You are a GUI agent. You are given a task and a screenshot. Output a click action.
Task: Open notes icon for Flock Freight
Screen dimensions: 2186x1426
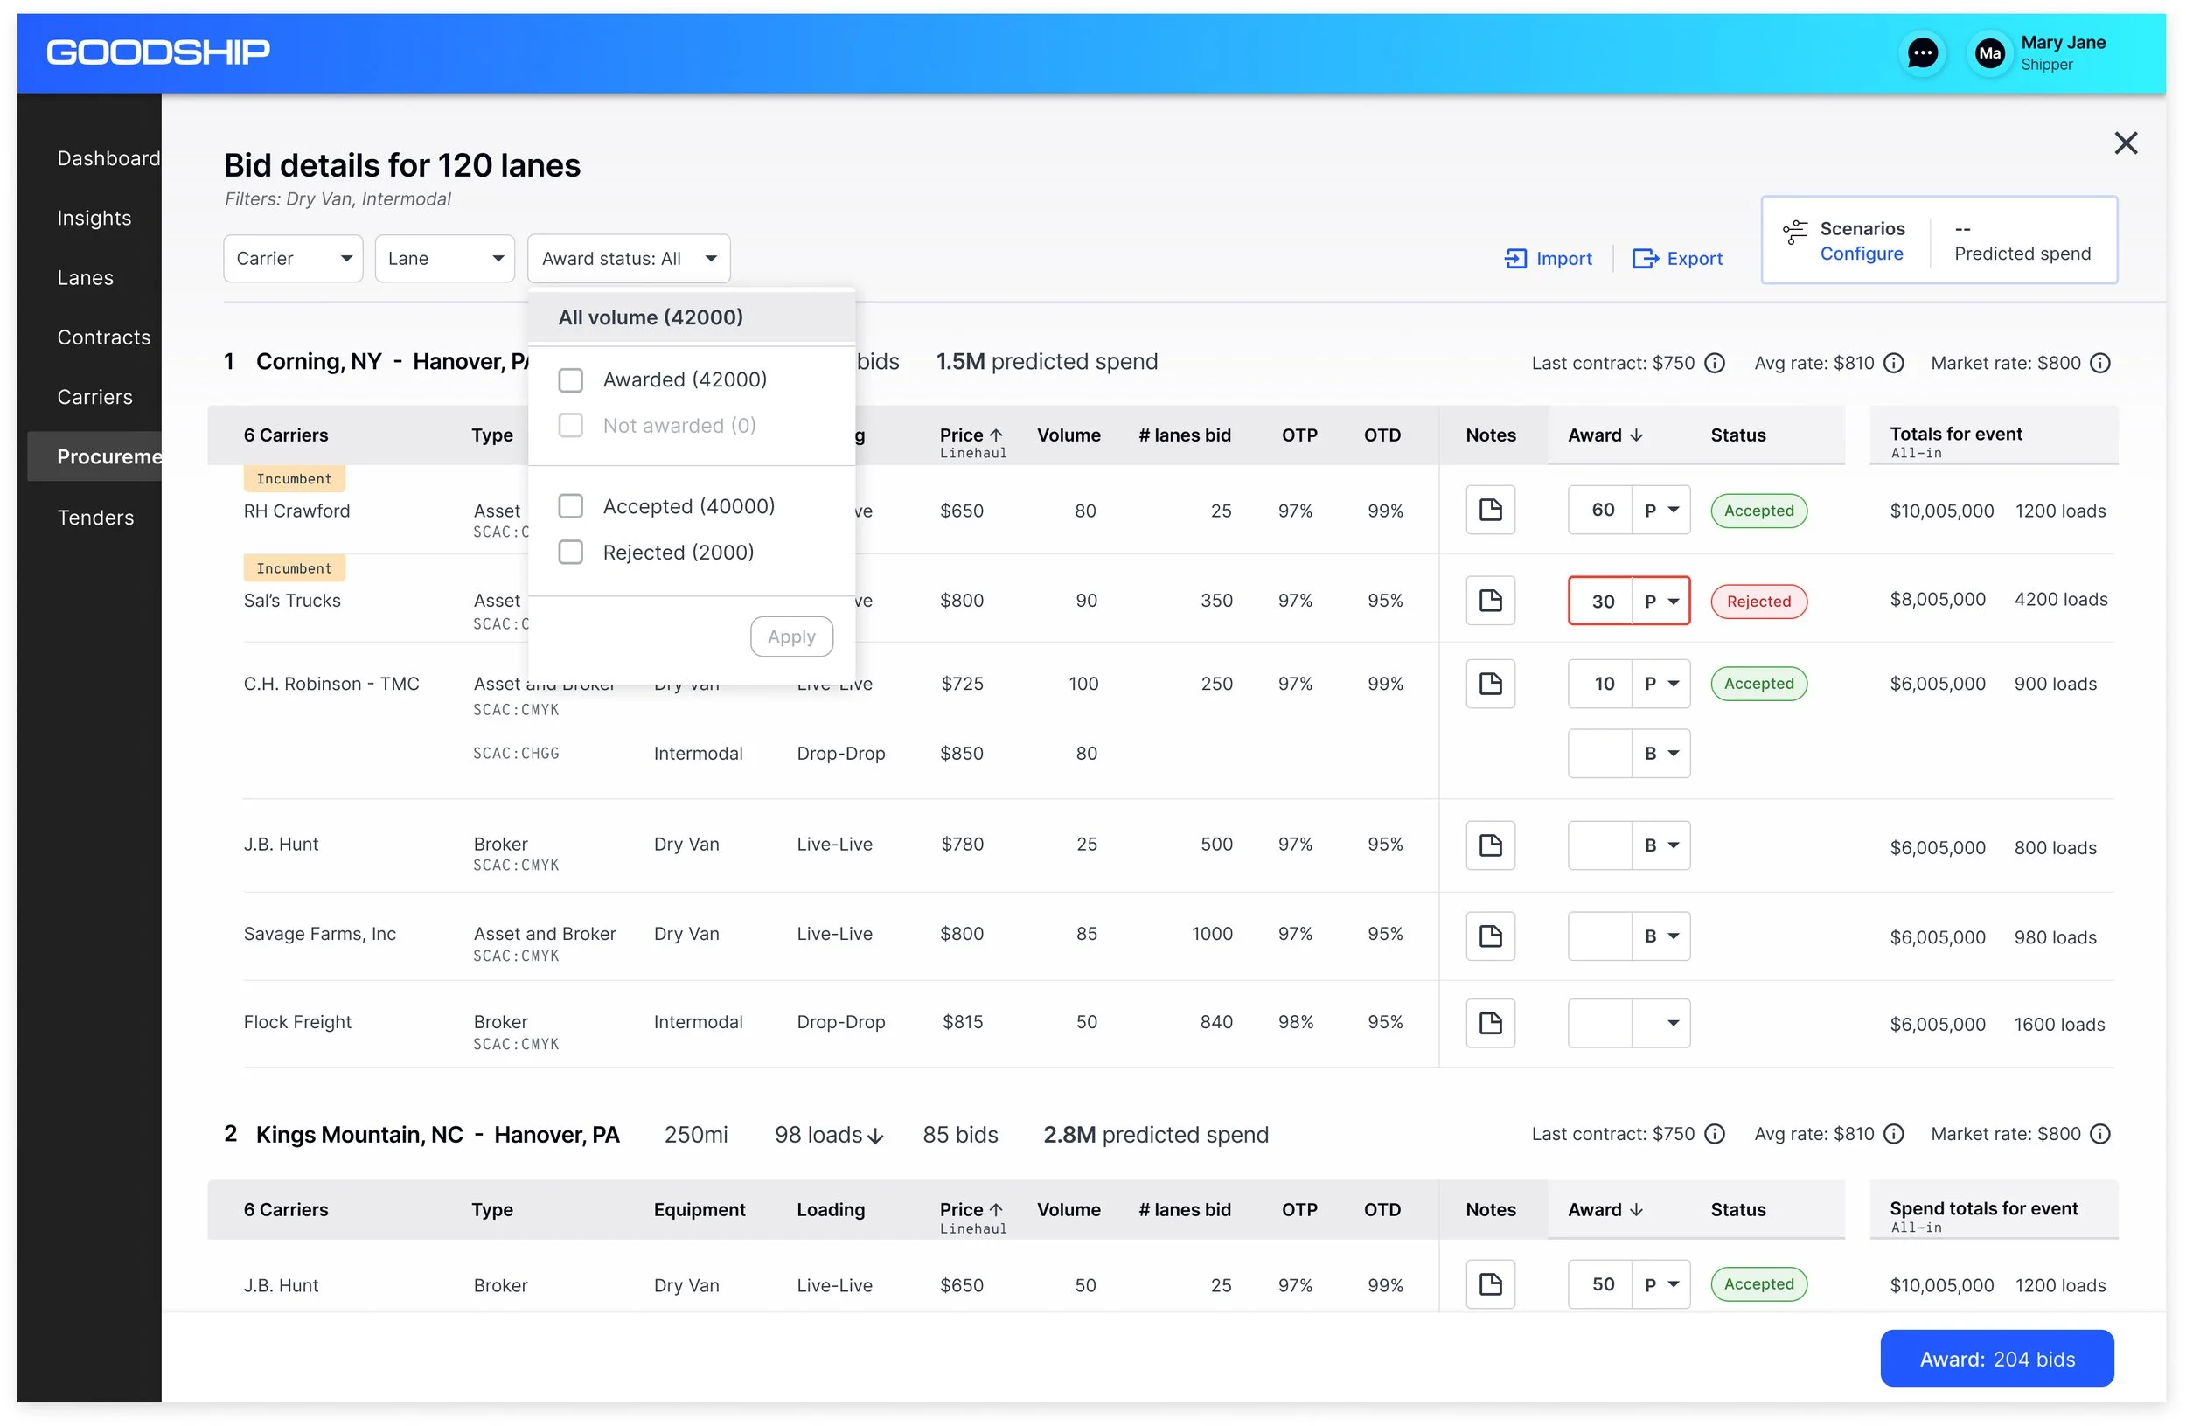[1490, 1023]
